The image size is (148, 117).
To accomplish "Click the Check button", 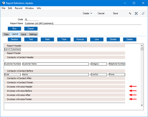I will (31, 29).
